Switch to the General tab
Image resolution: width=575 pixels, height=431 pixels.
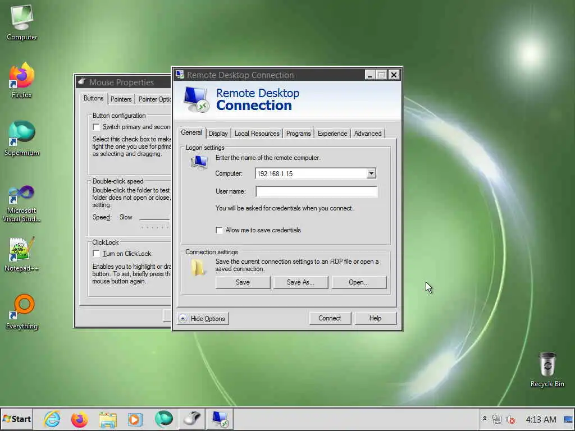tap(191, 132)
